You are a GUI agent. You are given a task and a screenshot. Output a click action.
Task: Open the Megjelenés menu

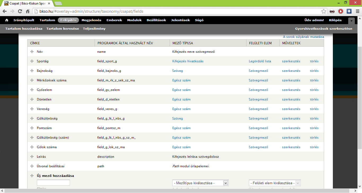click(91, 20)
